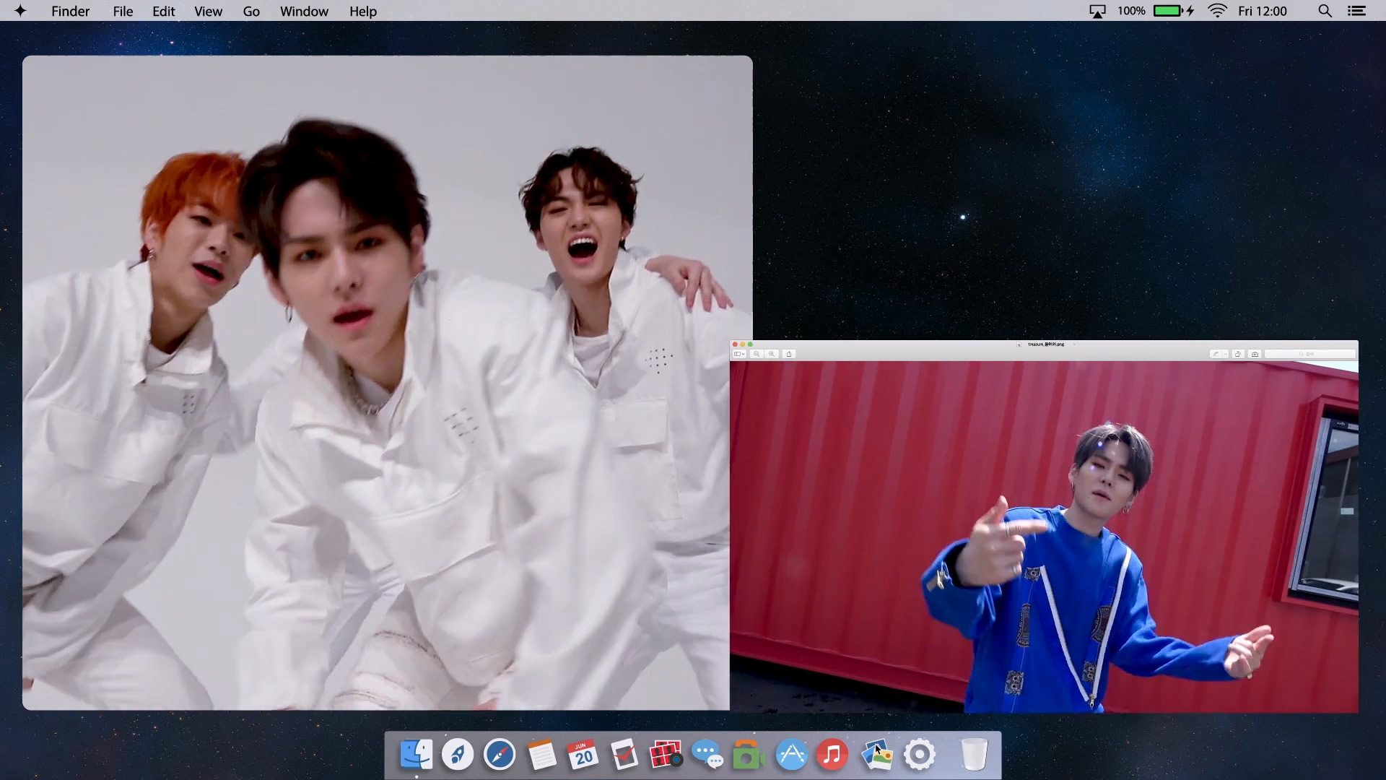1386x780 pixels.
Task: Click the share icon in Preview toolbar
Action: tap(789, 354)
